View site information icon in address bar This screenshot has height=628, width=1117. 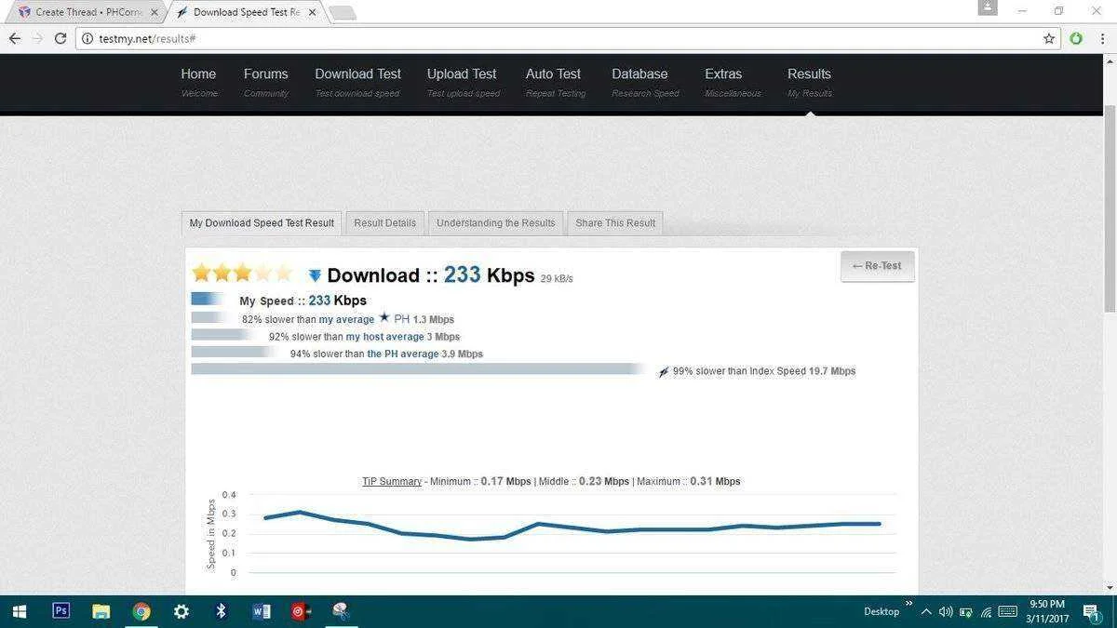pyautogui.click(x=87, y=38)
